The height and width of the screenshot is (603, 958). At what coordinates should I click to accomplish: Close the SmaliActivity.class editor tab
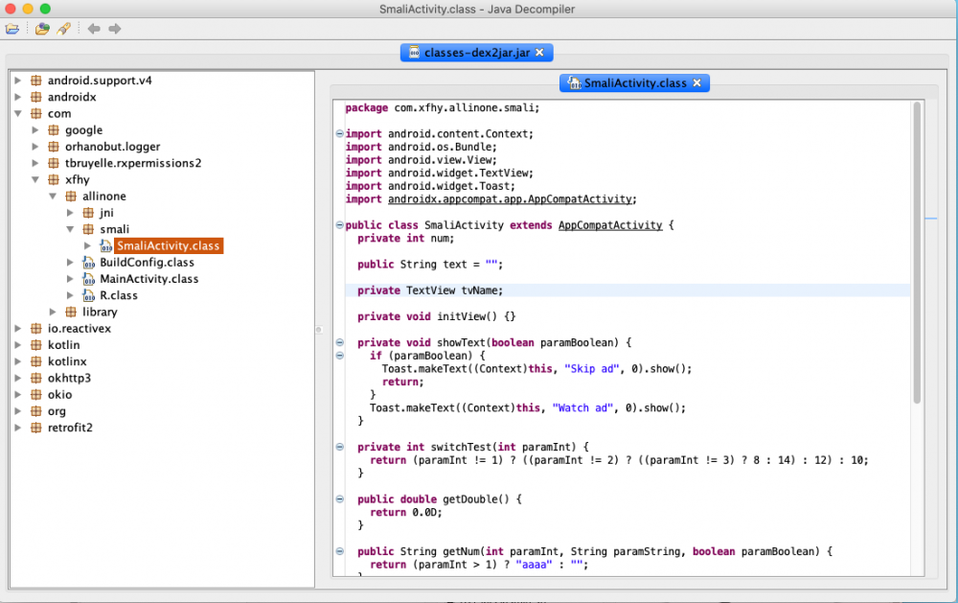point(696,83)
